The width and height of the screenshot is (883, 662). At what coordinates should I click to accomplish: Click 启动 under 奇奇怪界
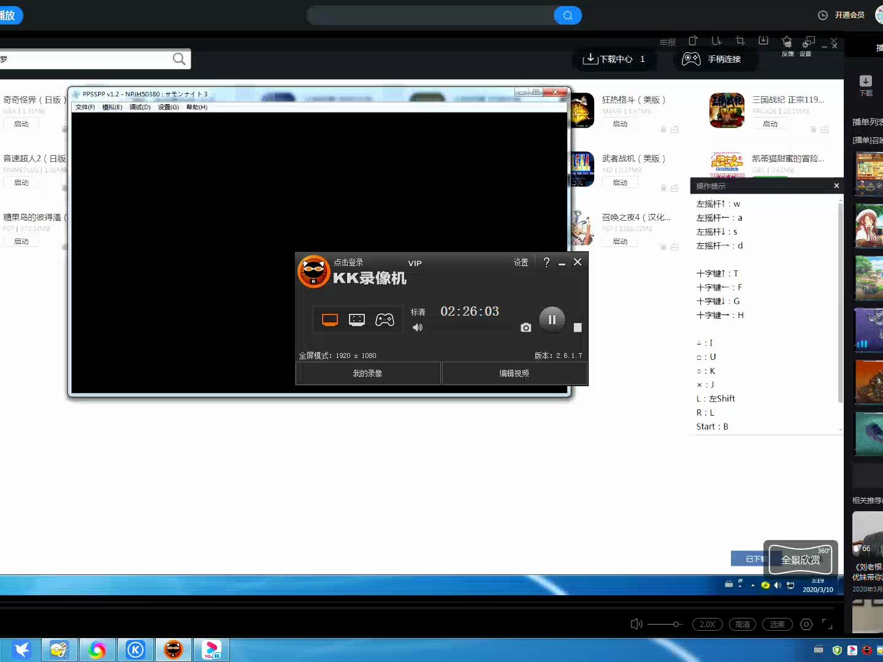(x=21, y=124)
